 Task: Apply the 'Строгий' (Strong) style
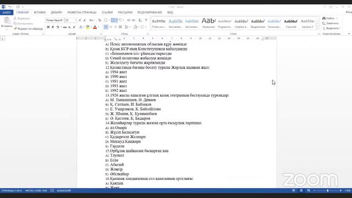point(291,23)
